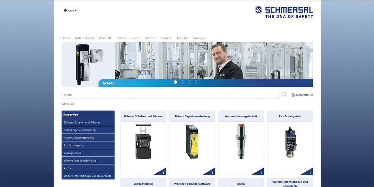This screenshot has height=187, width=374.
Task: Select the third carousel slide dot
Action: tap(189, 82)
